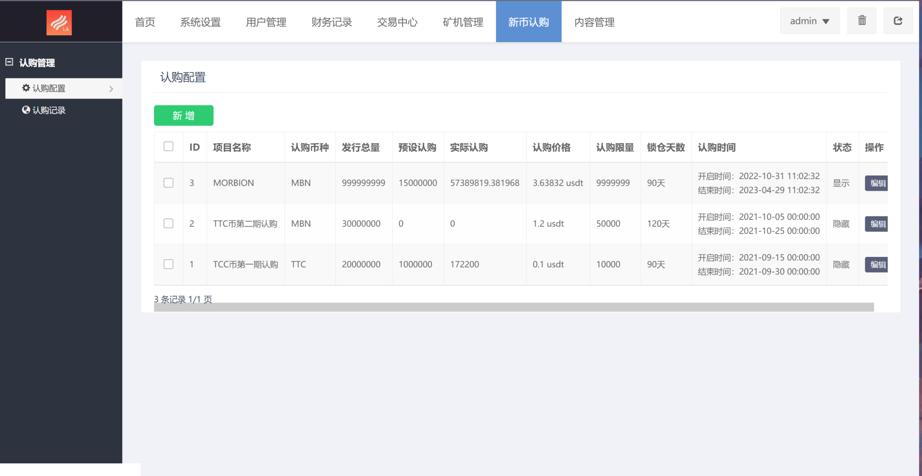922x476 pixels.
Task: Check the checkbox for TTC币第二期认购 row
Action: 168,223
